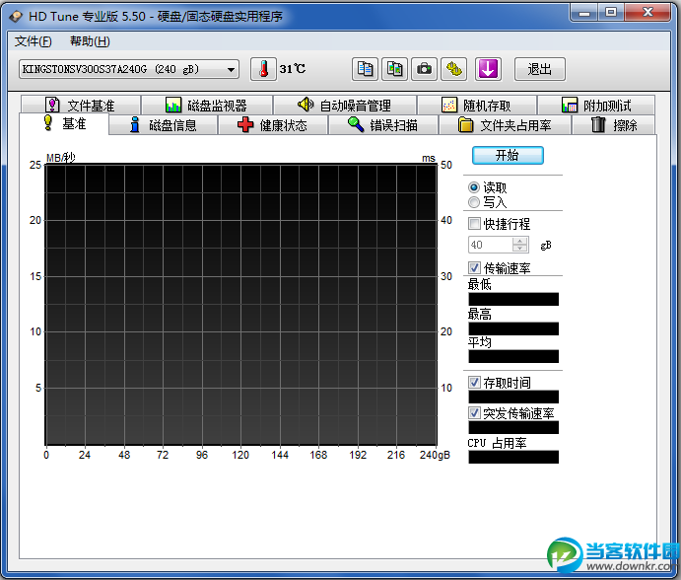The image size is (681, 580).
Task: Close the HD Tune window
Action: (x=647, y=12)
